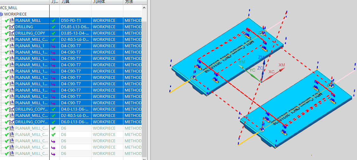Click the WORKPIECE node's blue cube icon
Viewport: 357px width, 160px height.
point(2,14)
